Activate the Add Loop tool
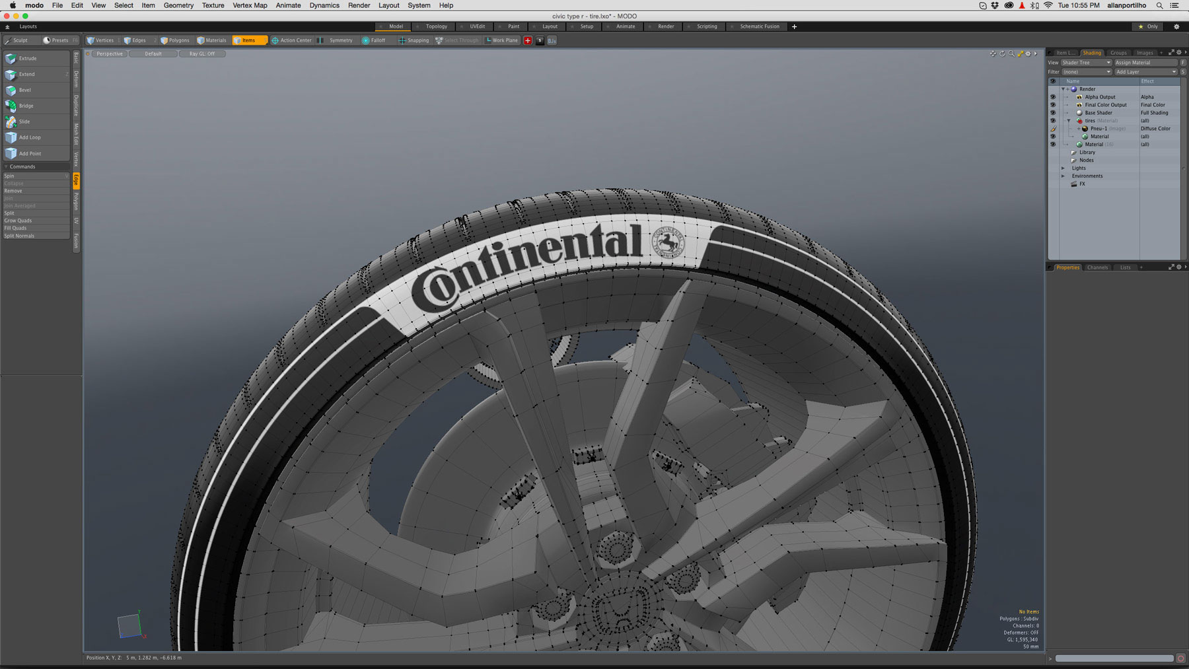The height and width of the screenshot is (669, 1189). click(x=28, y=137)
